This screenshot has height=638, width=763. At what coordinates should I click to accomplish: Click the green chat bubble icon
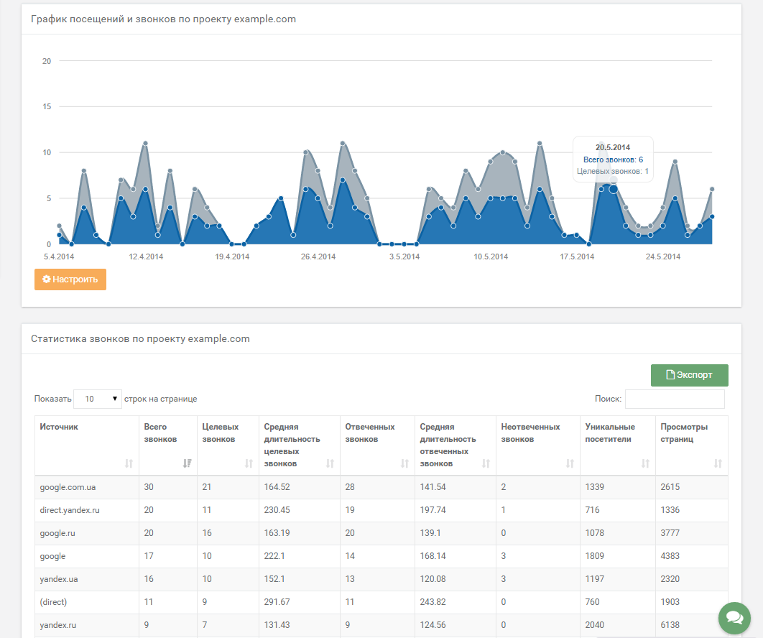pyautogui.click(x=734, y=618)
